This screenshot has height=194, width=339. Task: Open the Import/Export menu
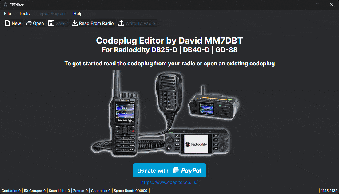[x=51, y=14]
